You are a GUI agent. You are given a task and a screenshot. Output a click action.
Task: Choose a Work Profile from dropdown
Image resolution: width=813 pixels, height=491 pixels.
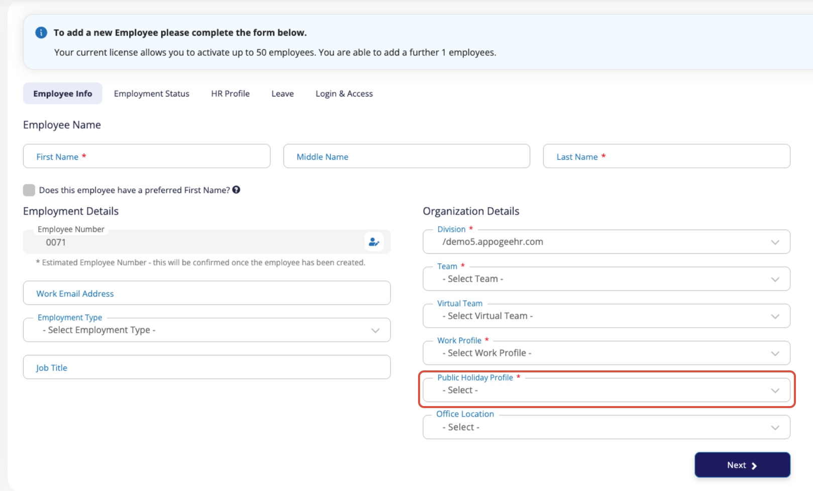pyautogui.click(x=606, y=353)
